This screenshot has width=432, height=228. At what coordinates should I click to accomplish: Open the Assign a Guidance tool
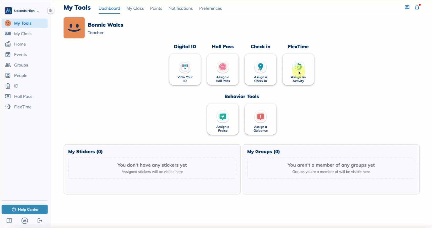pos(260,119)
